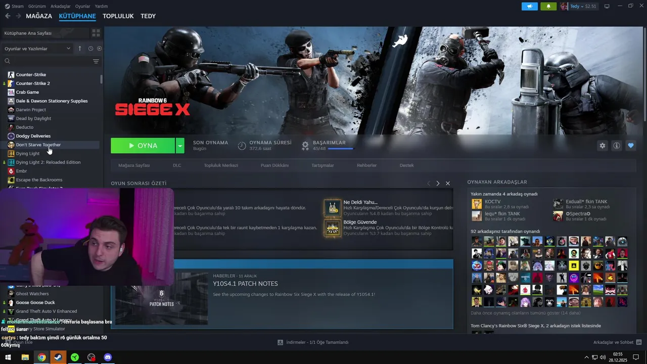Click the green OYNA play button
647x364 pixels.
click(143, 146)
